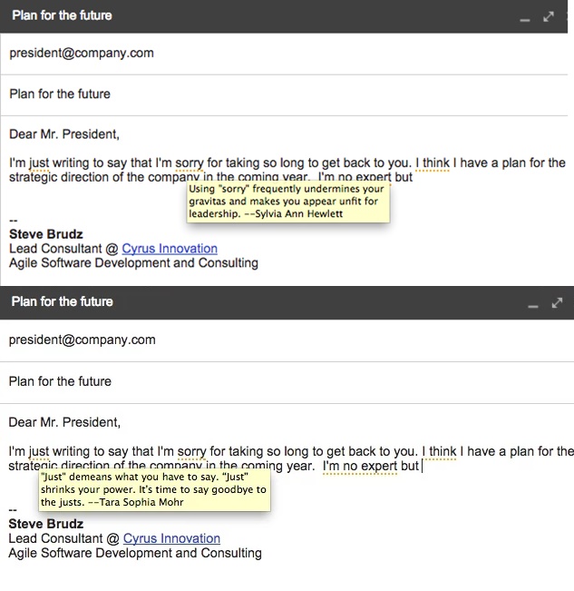Expand the upper compose window to full-screen
Screen dimensions: 574x591
[548, 16]
